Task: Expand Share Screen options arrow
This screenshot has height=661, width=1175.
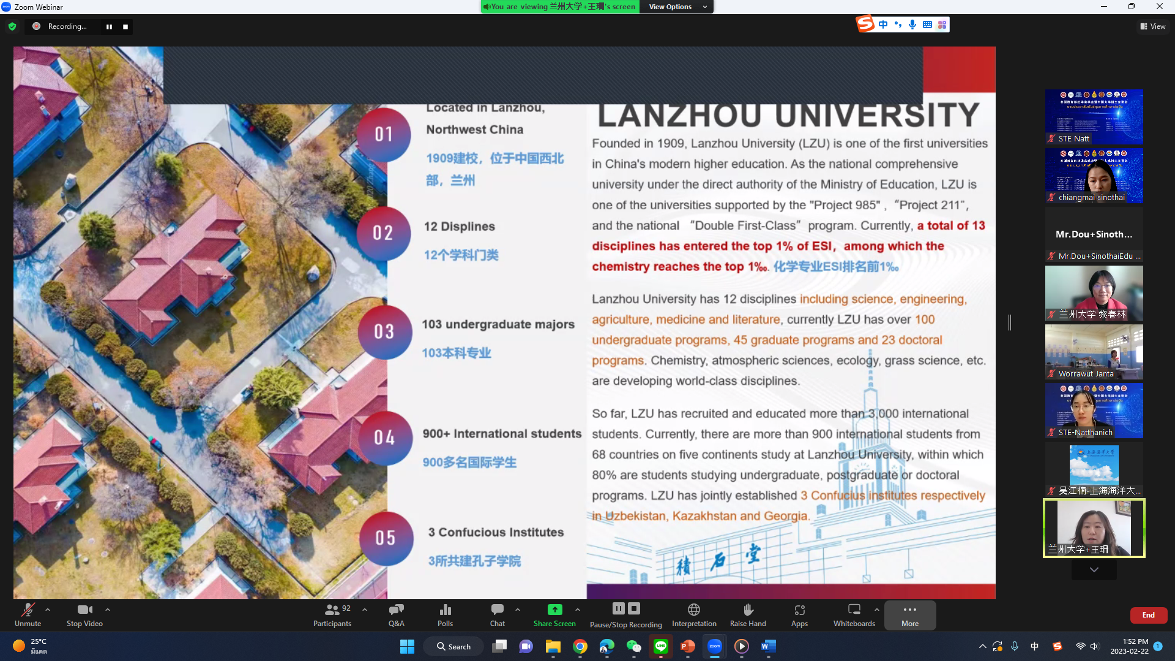Action: tap(578, 610)
